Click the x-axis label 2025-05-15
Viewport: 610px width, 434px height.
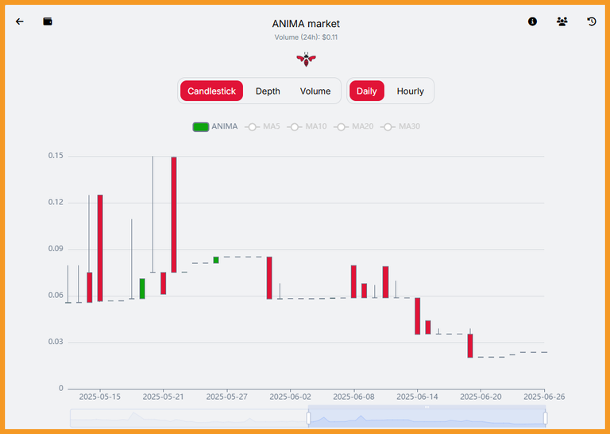[x=100, y=397]
